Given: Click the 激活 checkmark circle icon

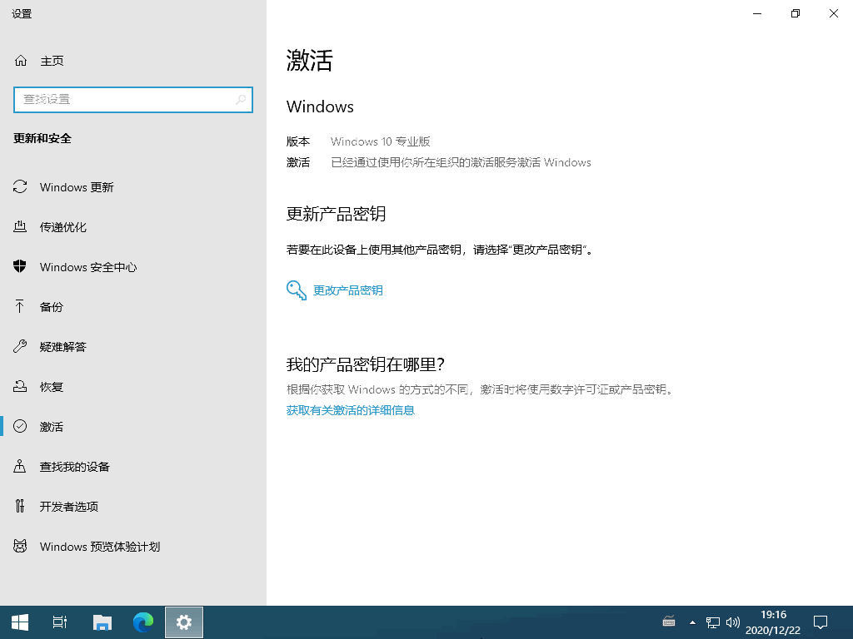Looking at the screenshot, I should [20, 427].
